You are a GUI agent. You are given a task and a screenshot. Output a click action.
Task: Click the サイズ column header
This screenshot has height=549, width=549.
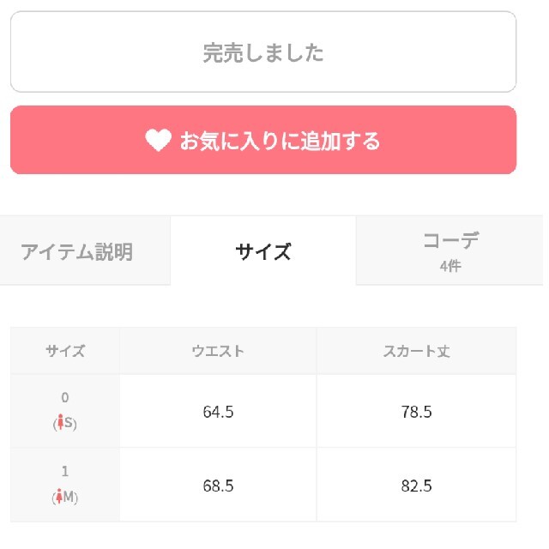click(x=65, y=351)
